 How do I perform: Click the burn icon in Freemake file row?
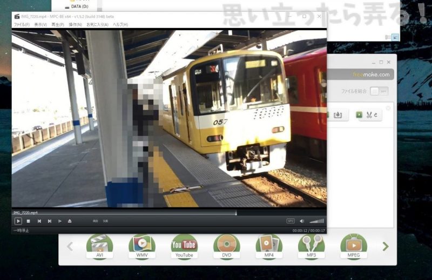tap(338, 115)
